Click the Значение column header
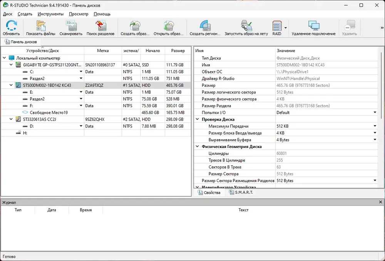Image resolution: width=385 pixels, height=261 pixels. [326, 51]
